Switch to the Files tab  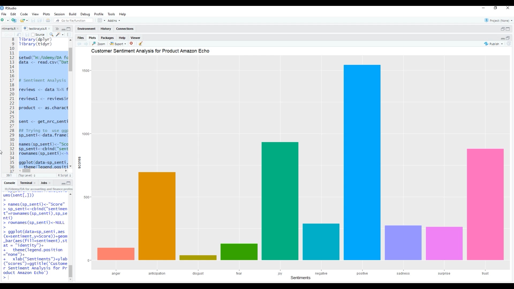(81, 38)
